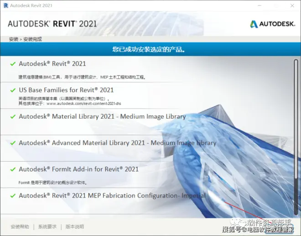The image size is (301, 236).
Task: Minimize the installer window
Action: pyautogui.click(x=259, y=6)
